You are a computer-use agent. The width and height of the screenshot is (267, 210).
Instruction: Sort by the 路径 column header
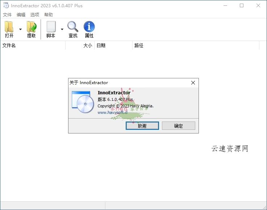pyautogui.click(x=196, y=45)
